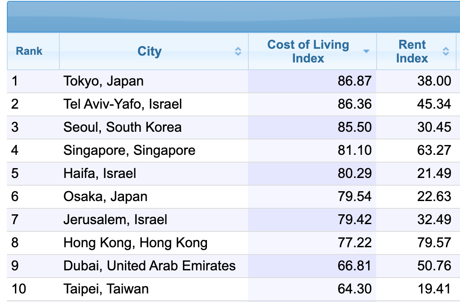Click Singapore, Singapore city name
Image resolution: width=460 pixels, height=302 pixels.
tap(129, 150)
